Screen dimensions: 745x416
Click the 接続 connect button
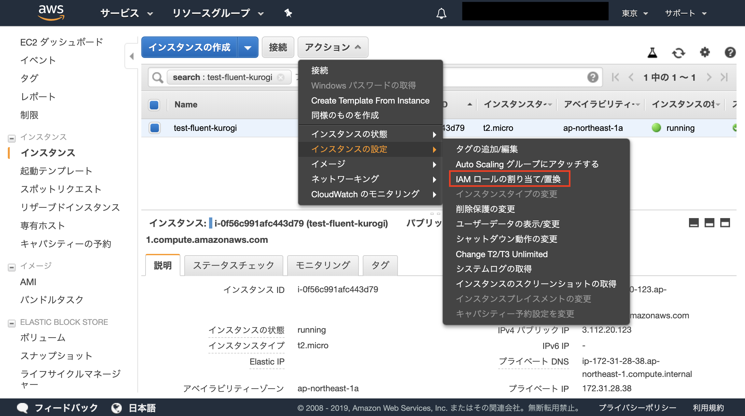click(278, 47)
